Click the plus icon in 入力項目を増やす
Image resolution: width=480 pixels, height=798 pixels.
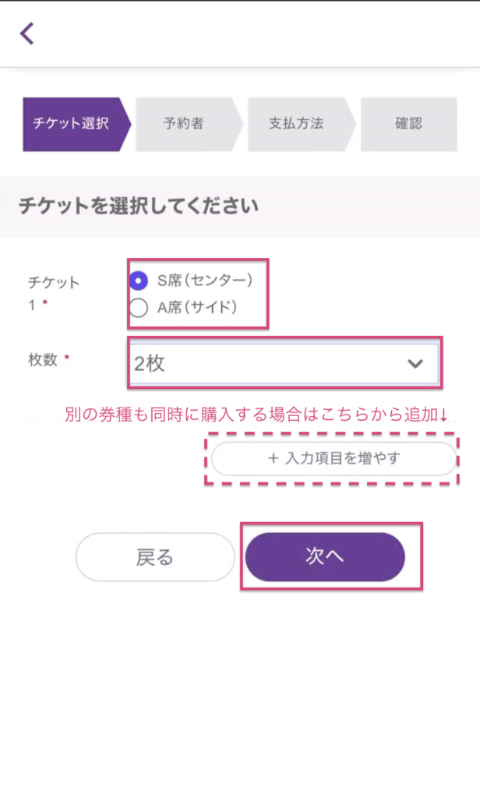273,459
